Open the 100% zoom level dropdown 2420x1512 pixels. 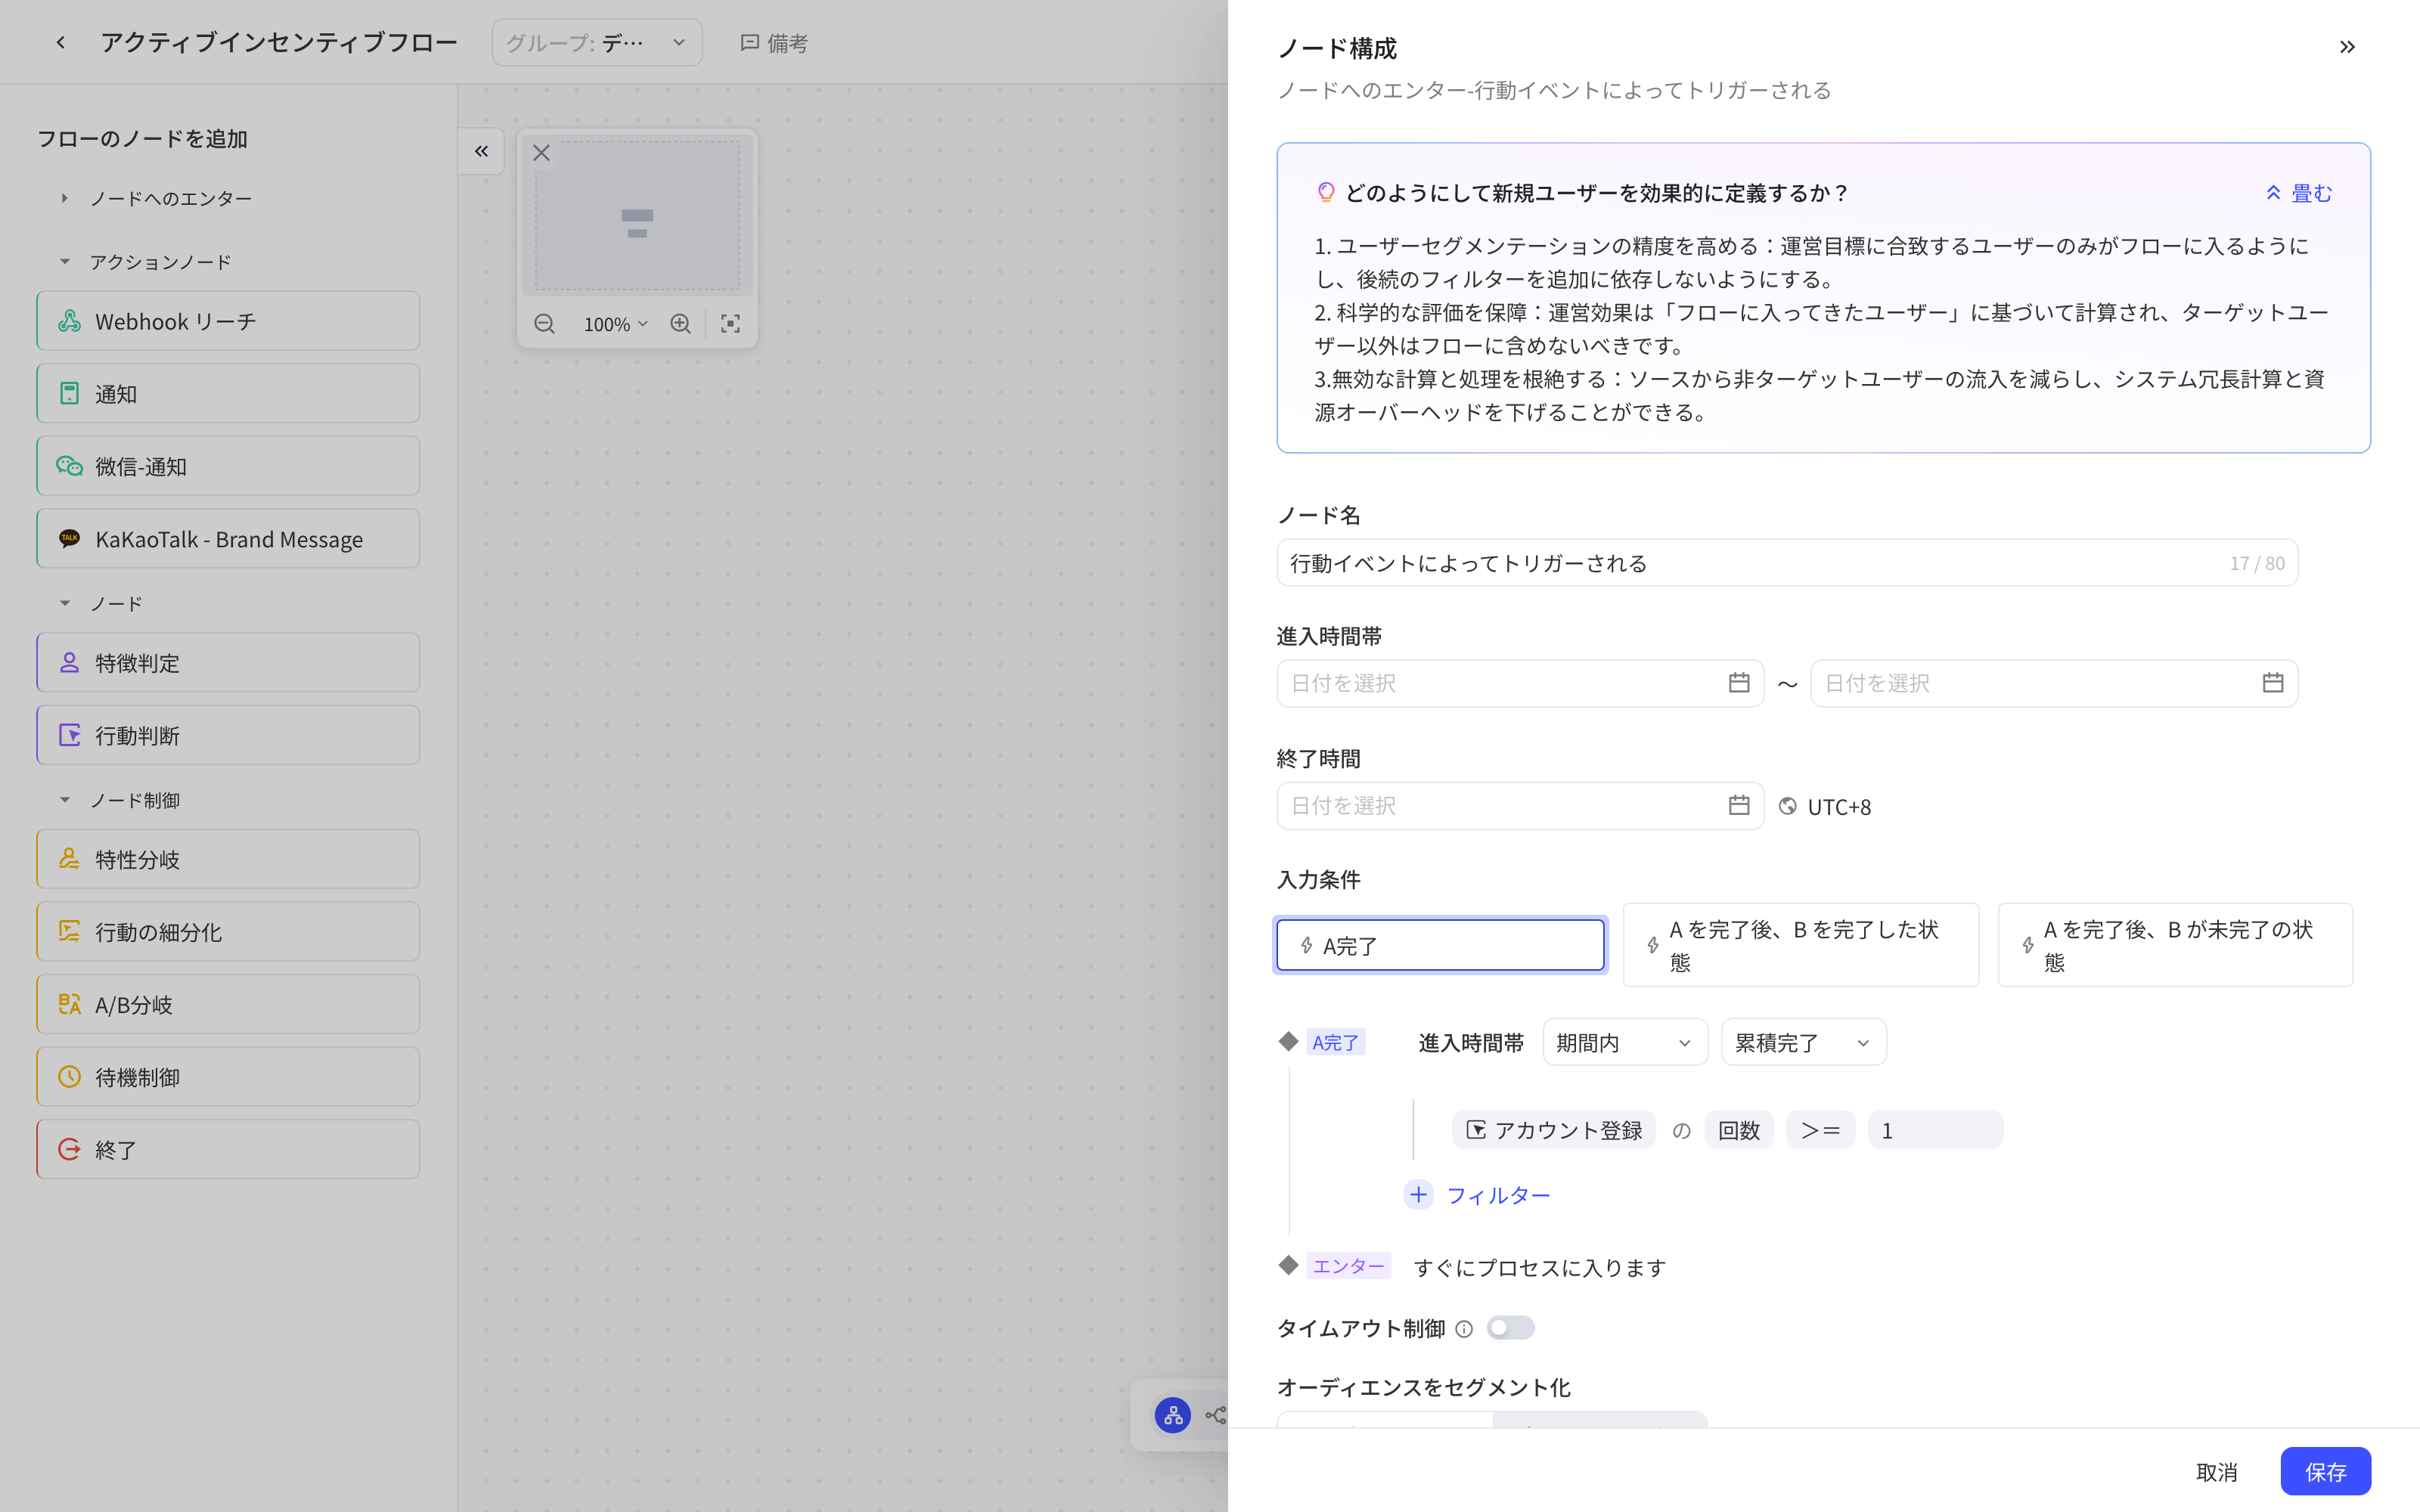pyautogui.click(x=616, y=324)
